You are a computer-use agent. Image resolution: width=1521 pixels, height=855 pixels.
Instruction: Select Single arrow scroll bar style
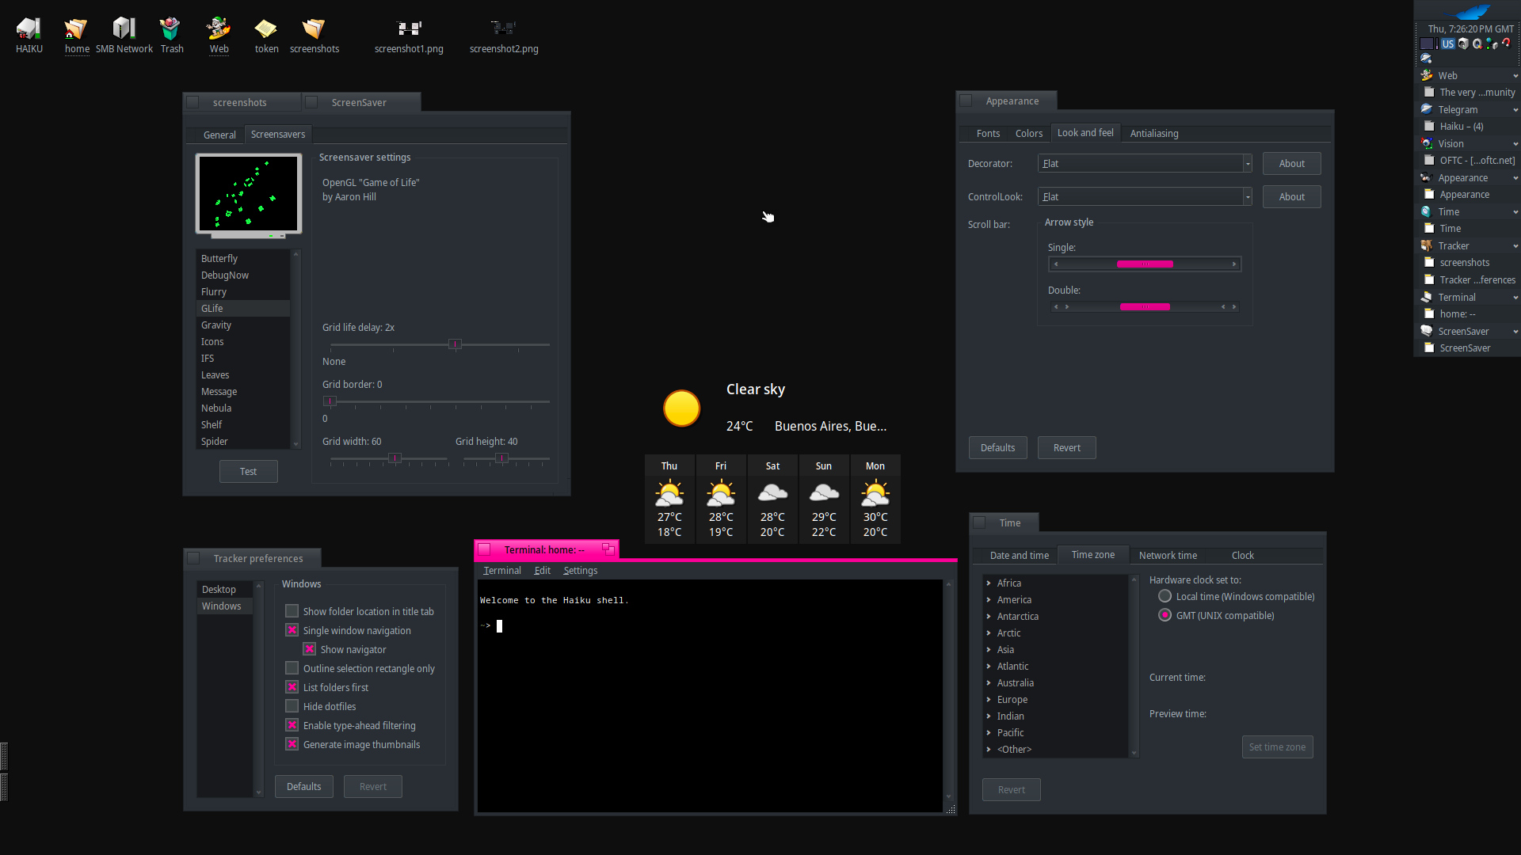(x=1145, y=264)
